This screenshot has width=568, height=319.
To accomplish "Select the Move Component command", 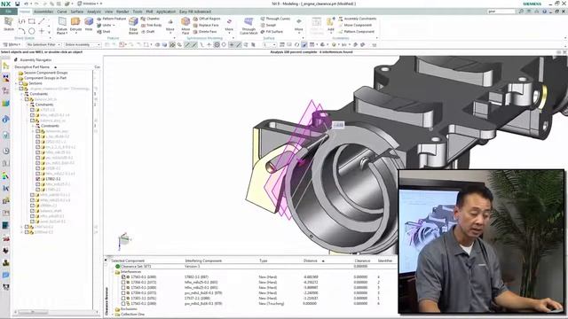I will 355,25.
